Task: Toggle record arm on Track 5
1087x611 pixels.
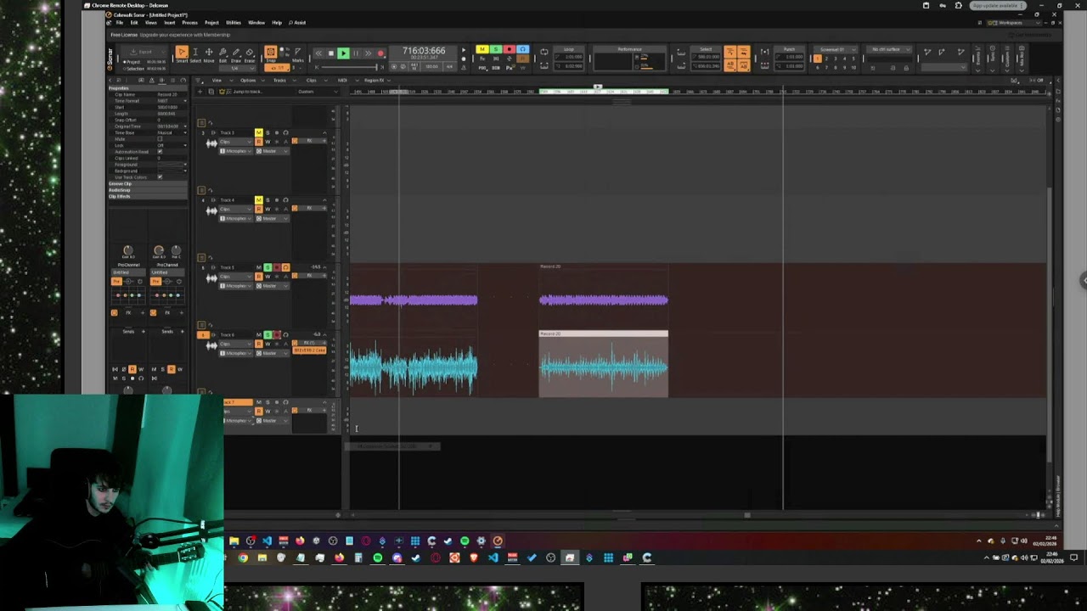Action: click(x=277, y=267)
